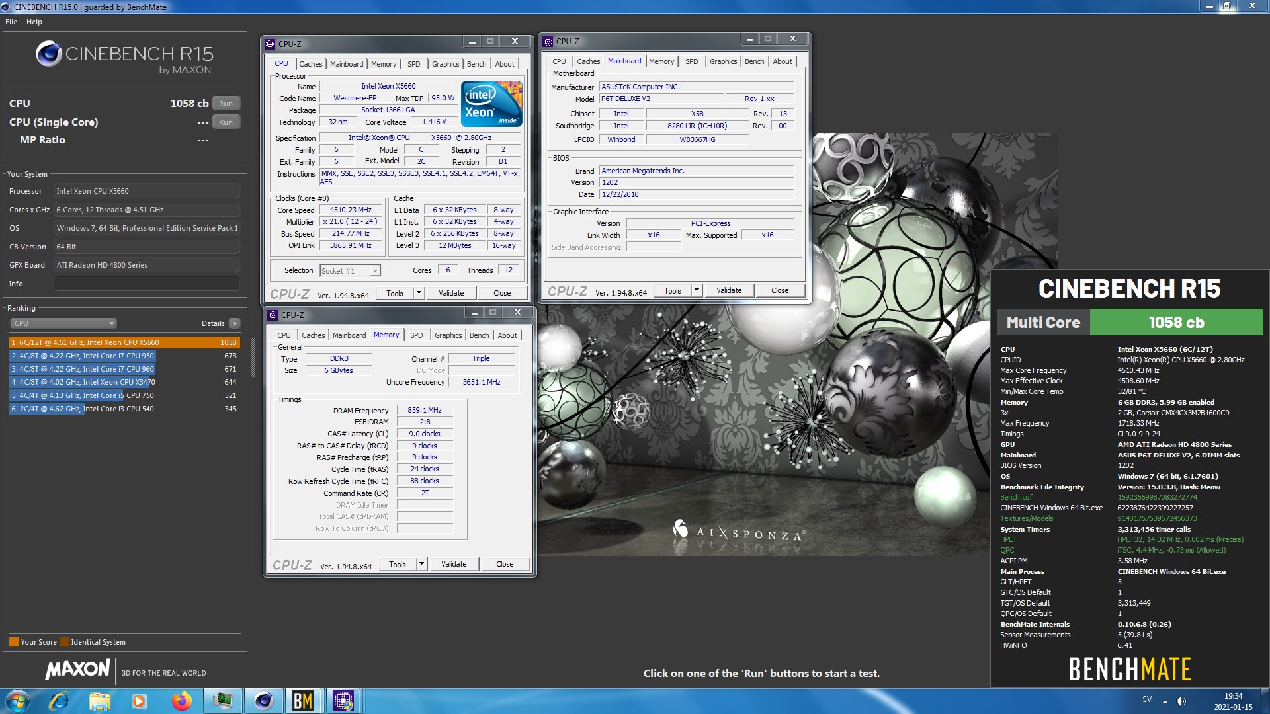Click Validate in CPU window
Viewport: 1270px width, 714px height.
coord(451,293)
